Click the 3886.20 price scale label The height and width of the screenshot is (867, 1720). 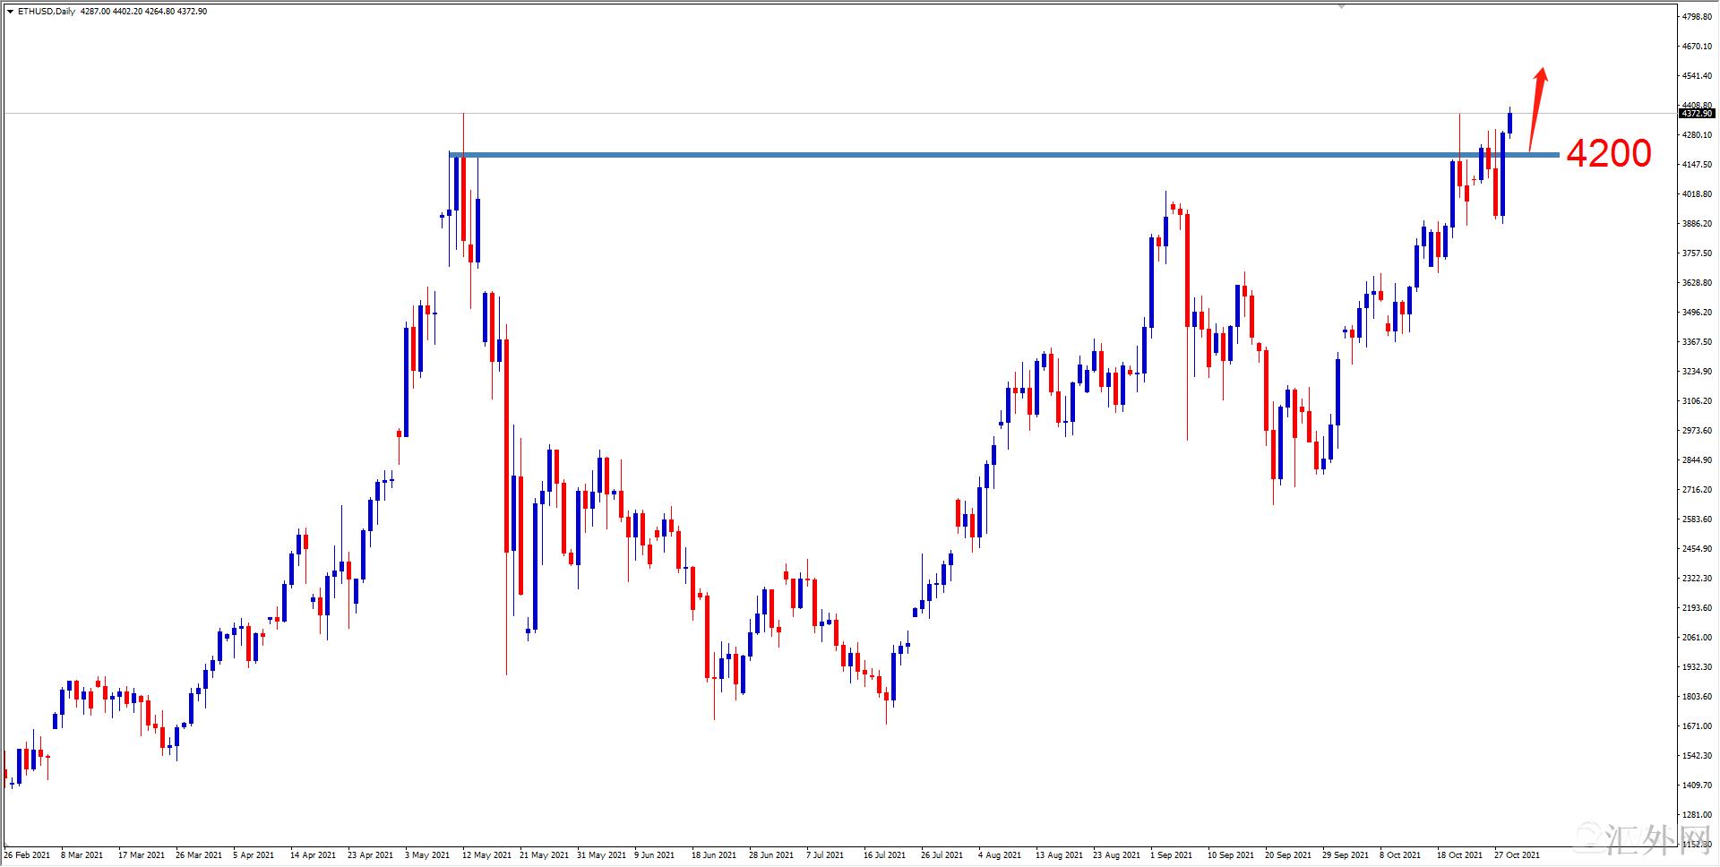[1697, 224]
